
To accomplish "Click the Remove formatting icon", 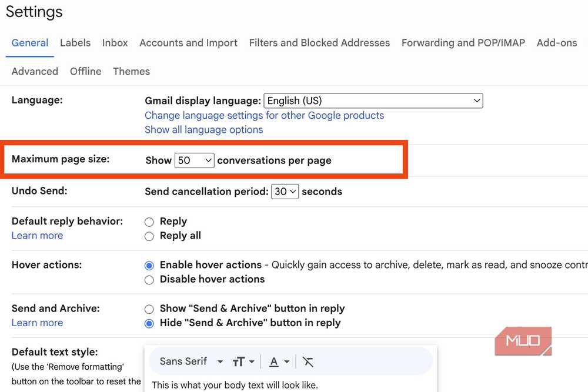I will 308,361.
